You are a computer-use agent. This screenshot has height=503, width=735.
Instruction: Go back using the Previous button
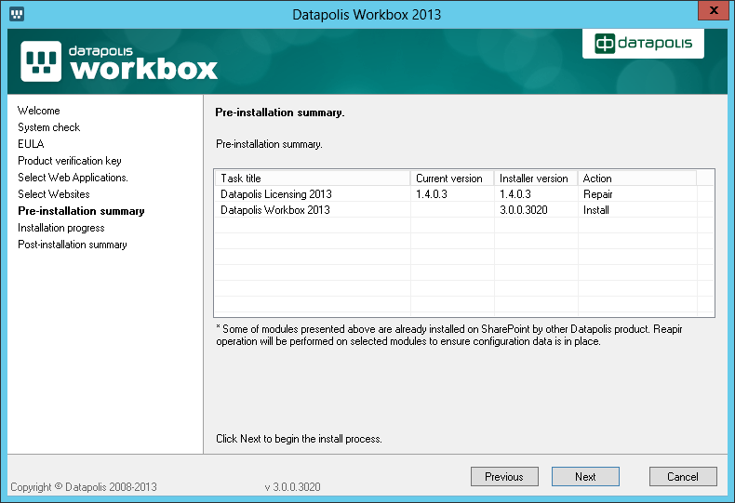(504, 476)
